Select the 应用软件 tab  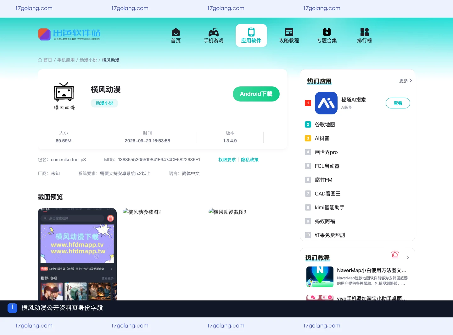pyautogui.click(x=251, y=36)
